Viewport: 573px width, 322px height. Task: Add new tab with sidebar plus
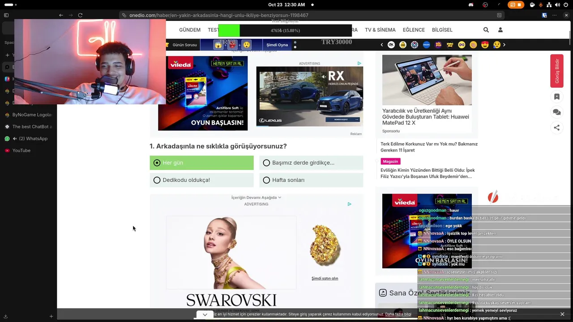(x=51, y=316)
